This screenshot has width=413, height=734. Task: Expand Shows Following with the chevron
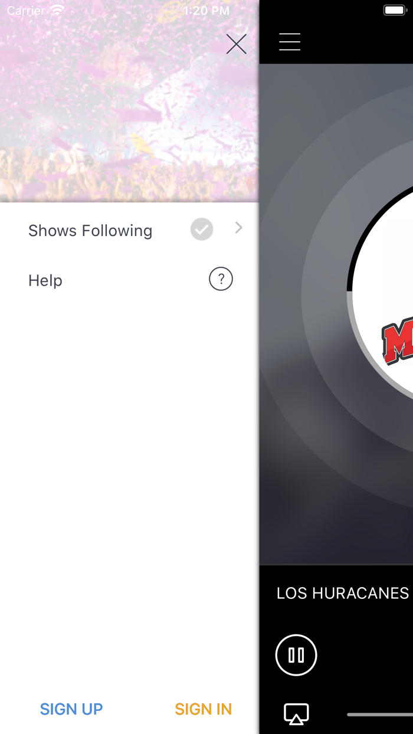click(x=238, y=228)
